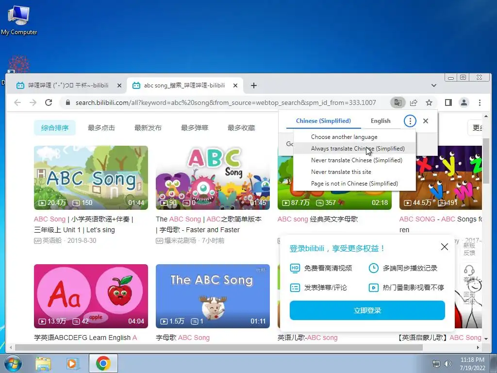Select 最多点击 sort filter

(x=101, y=128)
